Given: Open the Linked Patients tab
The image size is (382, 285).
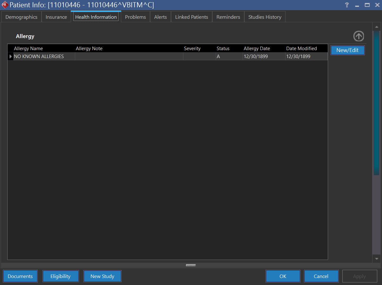Looking at the screenshot, I should [x=192, y=17].
